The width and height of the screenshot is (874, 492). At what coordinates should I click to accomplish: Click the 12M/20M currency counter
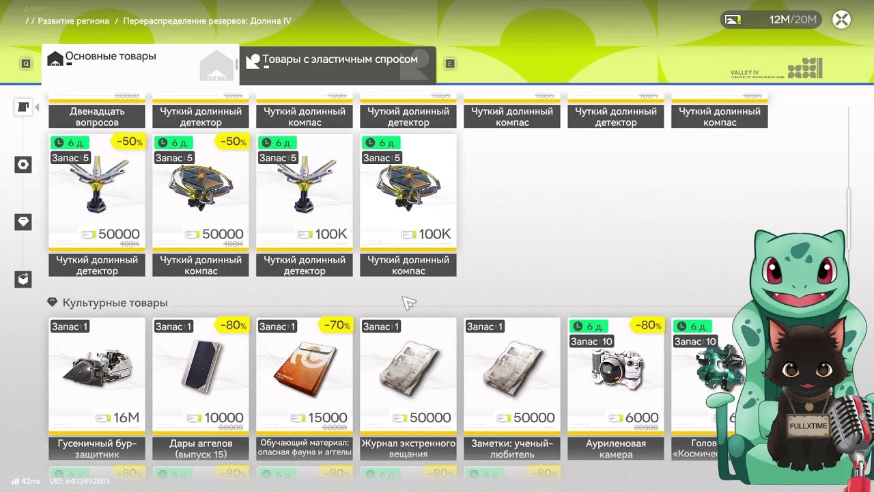coord(772,20)
